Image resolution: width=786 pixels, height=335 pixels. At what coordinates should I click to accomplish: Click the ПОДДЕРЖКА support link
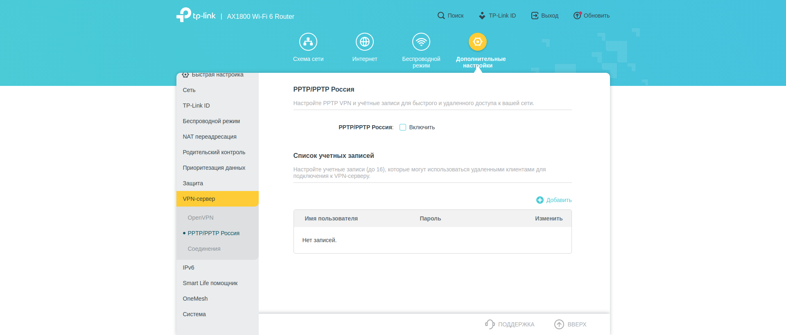point(510,324)
